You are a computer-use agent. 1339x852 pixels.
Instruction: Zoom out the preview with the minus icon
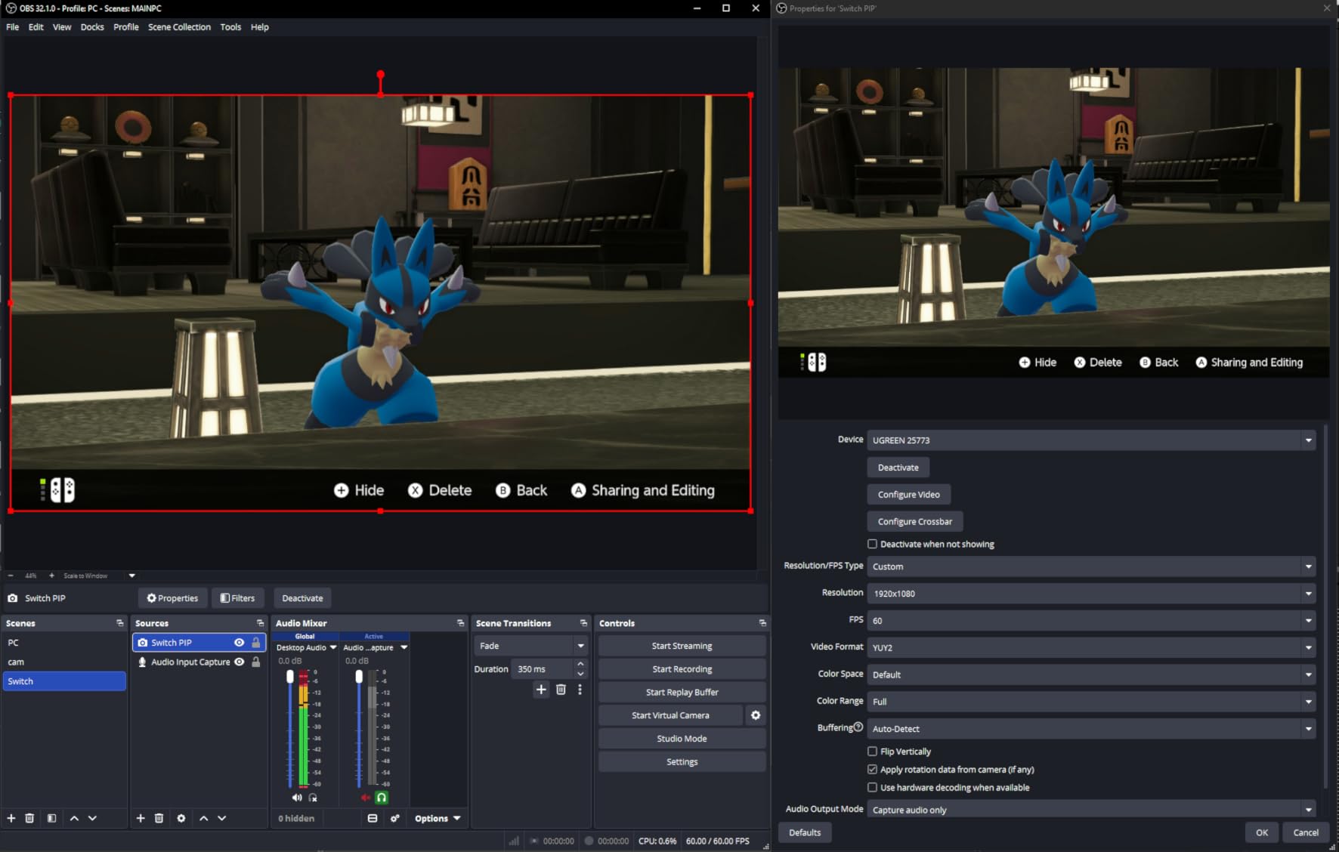pyautogui.click(x=11, y=576)
